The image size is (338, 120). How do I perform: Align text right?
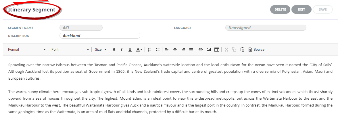tap(183, 50)
